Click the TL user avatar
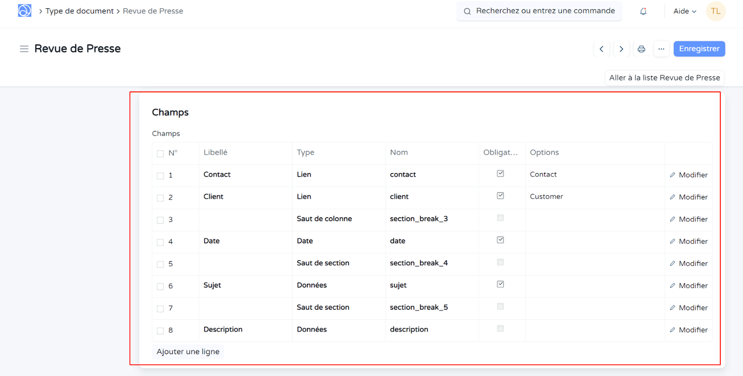The width and height of the screenshot is (743, 376). 716,11
